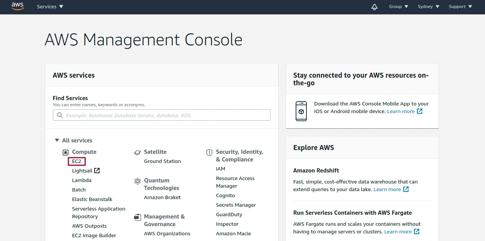Click the Compute category chip icon

point(65,152)
